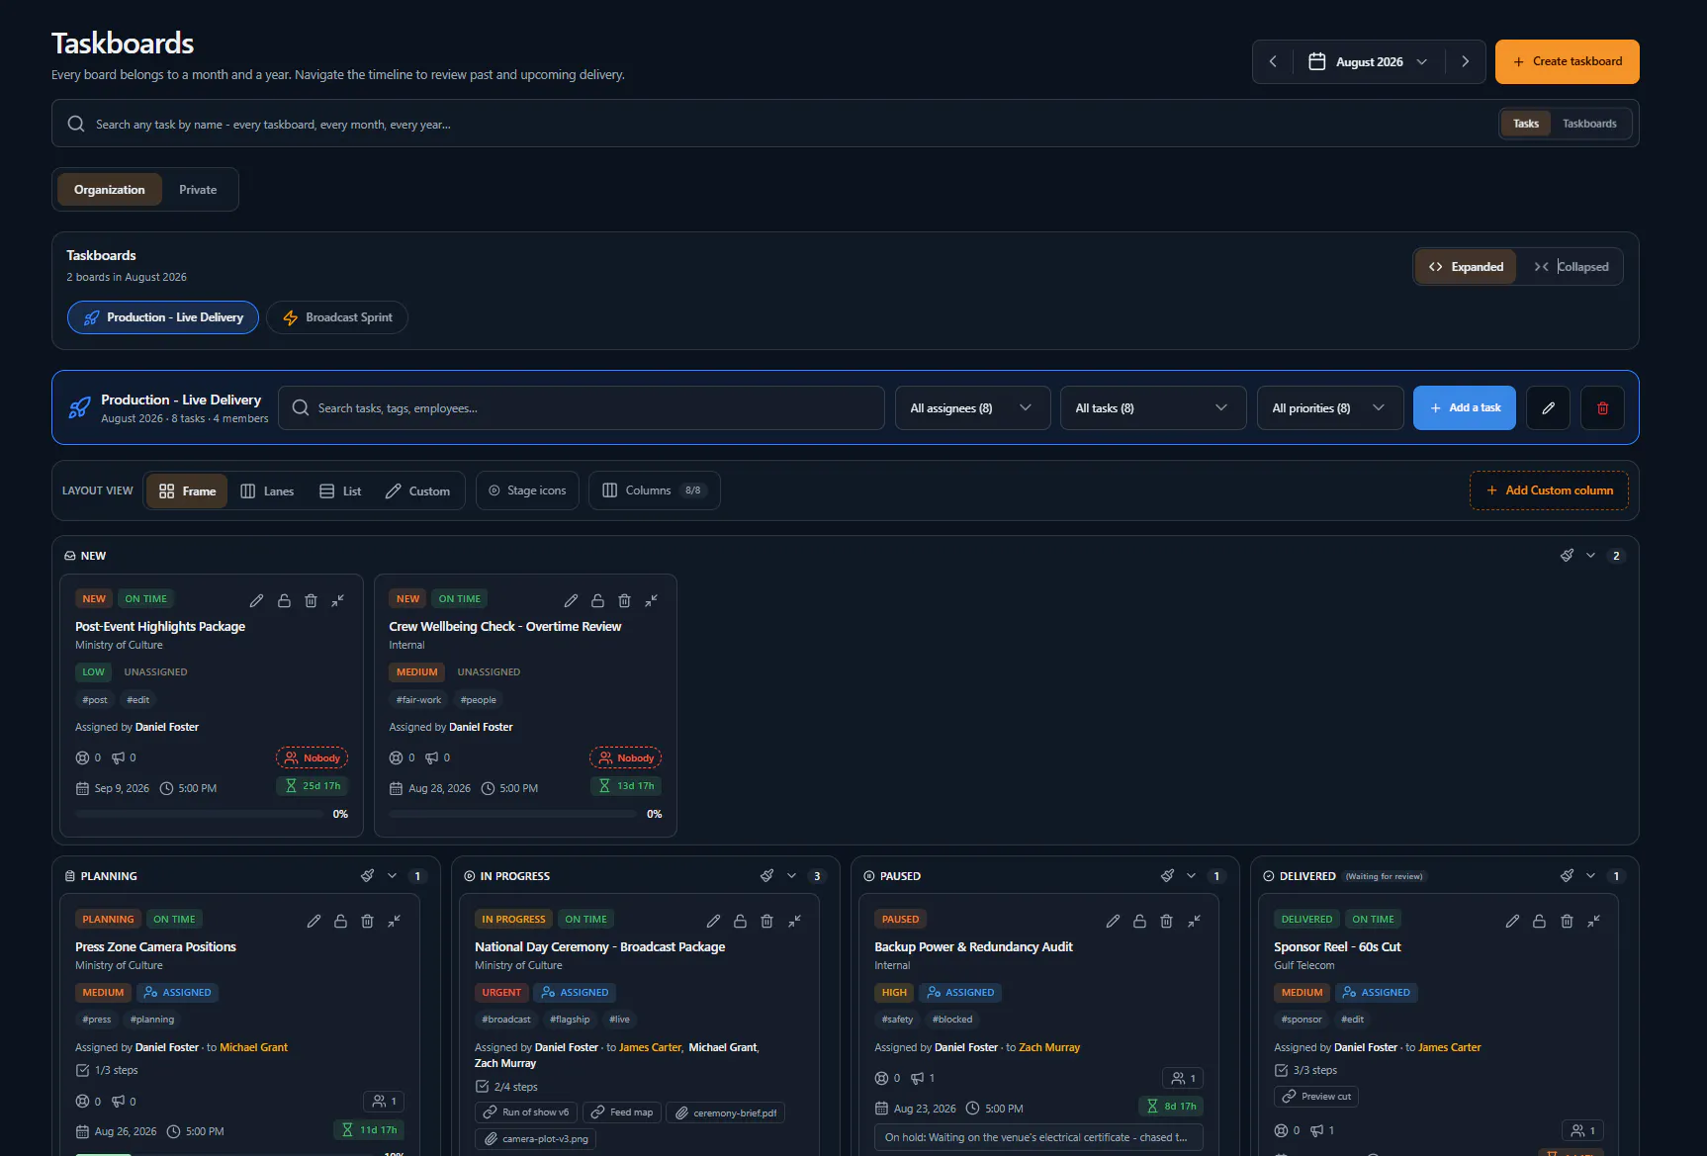The width and height of the screenshot is (1707, 1156).
Task: Click the brush icon in NEW column header
Action: coord(1567,556)
